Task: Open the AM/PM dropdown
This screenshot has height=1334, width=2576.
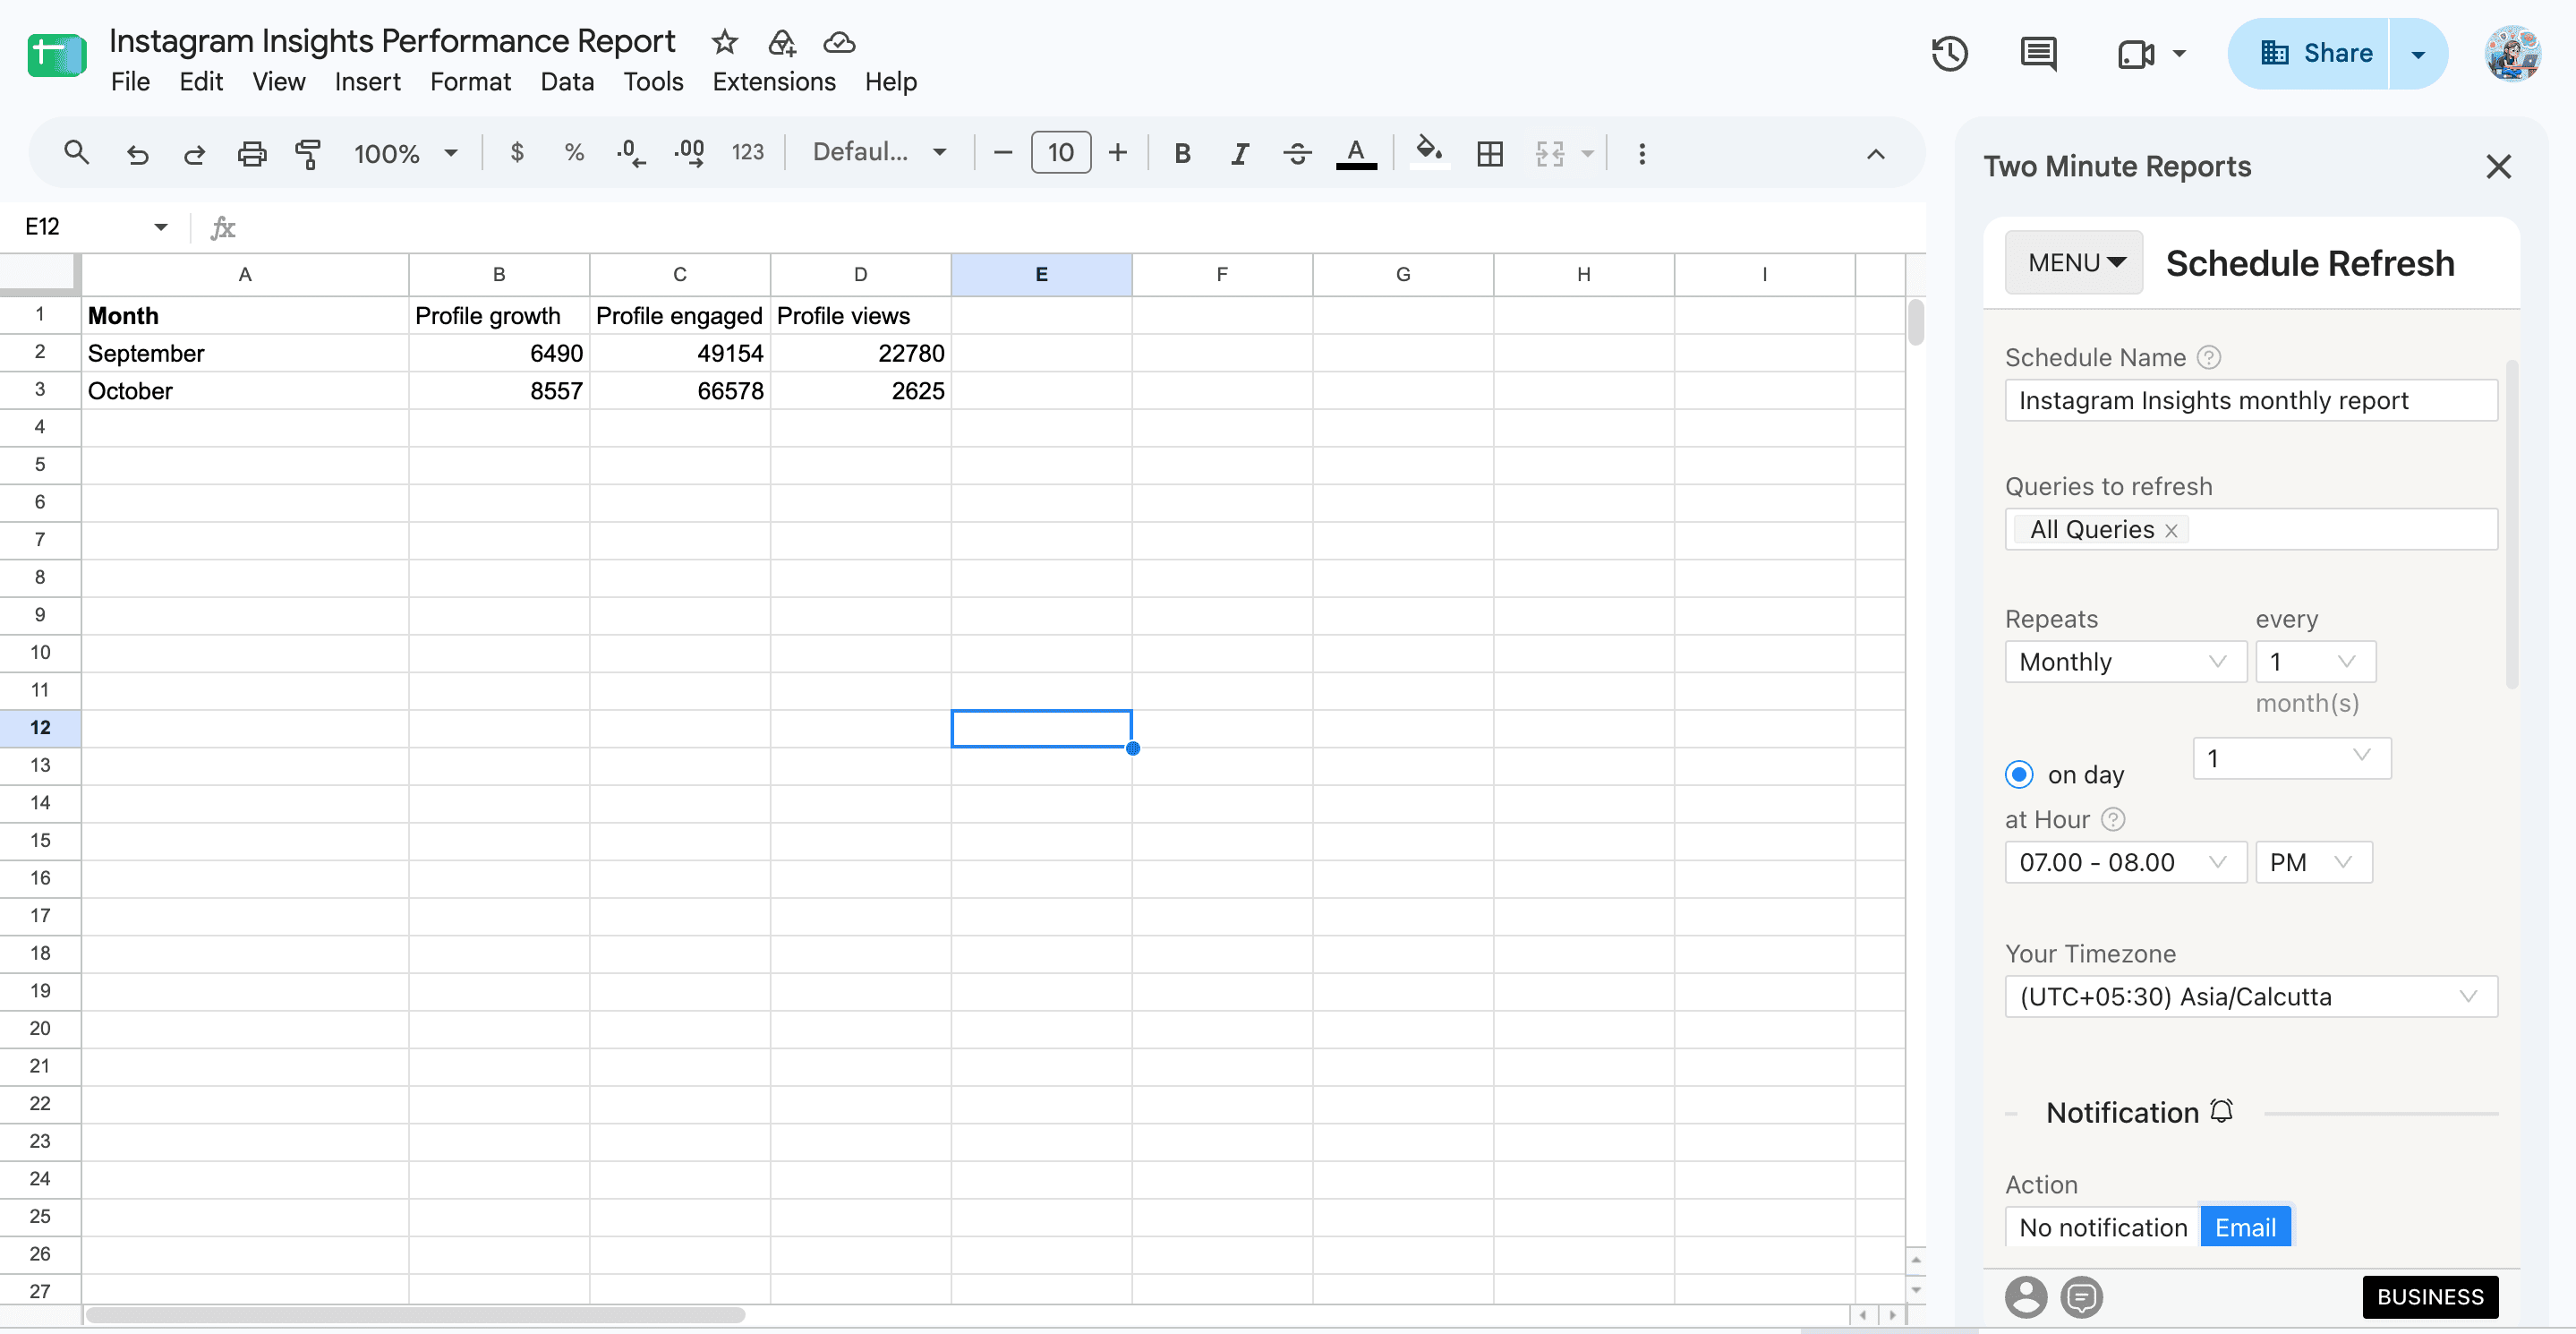Action: 2313,862
